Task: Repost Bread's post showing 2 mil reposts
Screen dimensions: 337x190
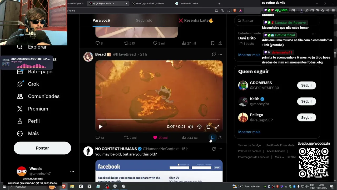Action: coord(130,138)
